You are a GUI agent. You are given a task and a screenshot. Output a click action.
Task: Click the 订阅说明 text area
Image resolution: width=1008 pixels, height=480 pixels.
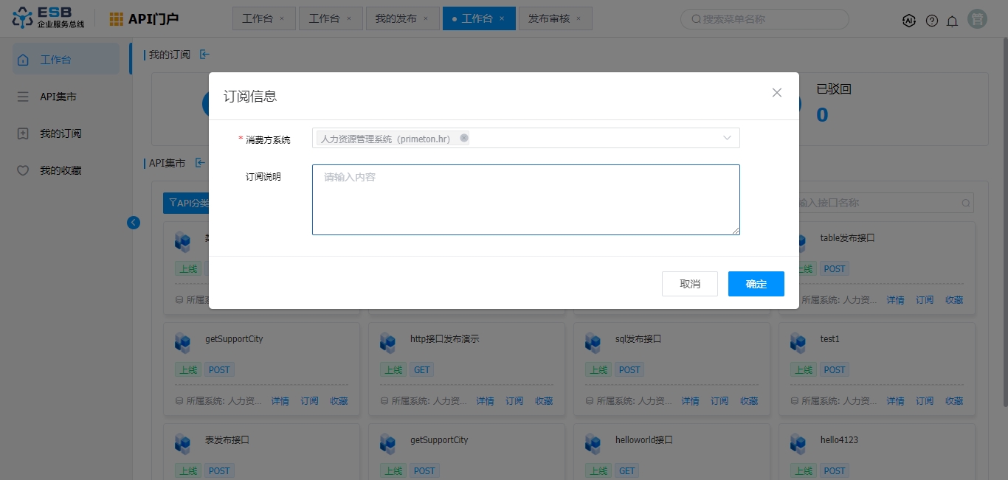[x=525, y=200]
